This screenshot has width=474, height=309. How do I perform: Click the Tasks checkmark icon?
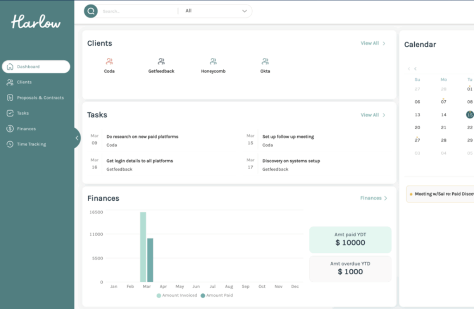[x=10, y=113]
